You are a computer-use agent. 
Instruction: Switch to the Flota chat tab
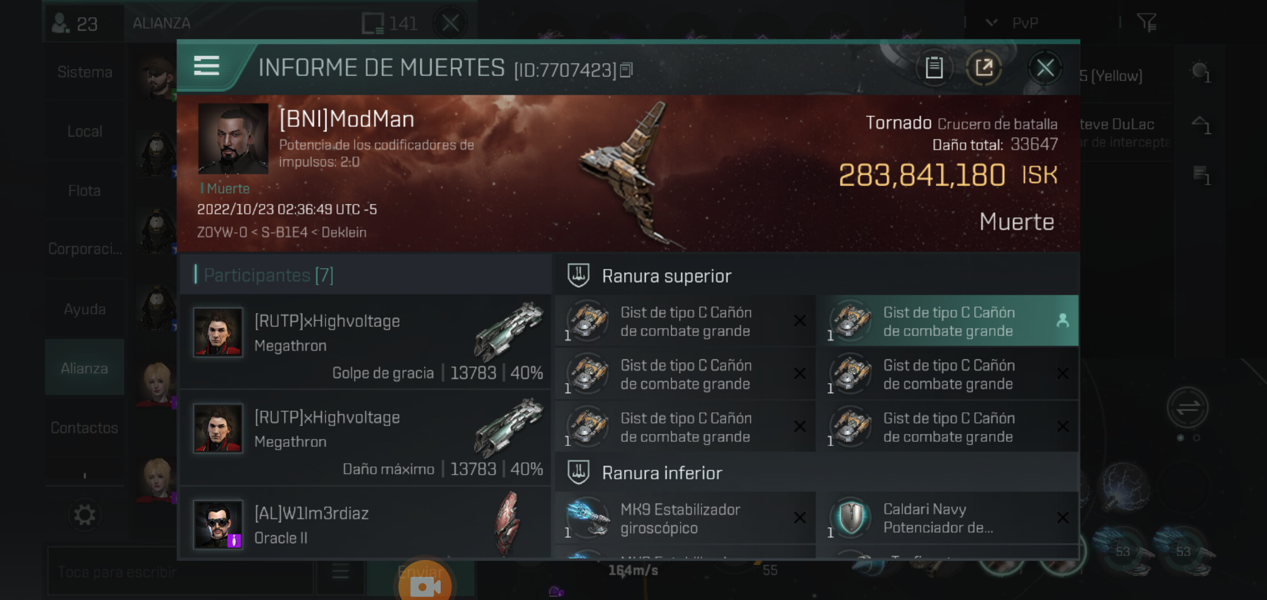click(x=84, y=191)
